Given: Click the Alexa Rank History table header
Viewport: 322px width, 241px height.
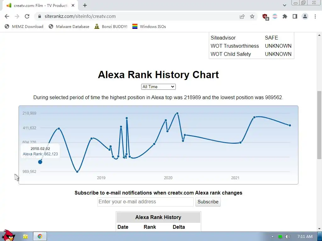Looking at the screenshot, I should [158, 217].
